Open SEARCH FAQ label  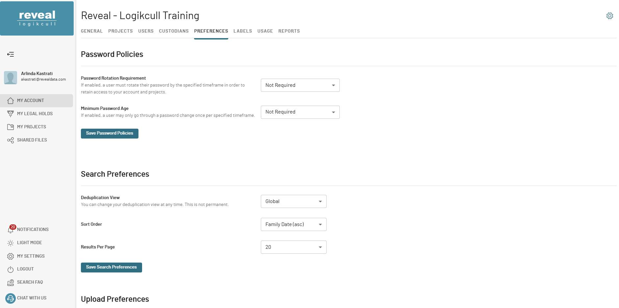[30, 282]
